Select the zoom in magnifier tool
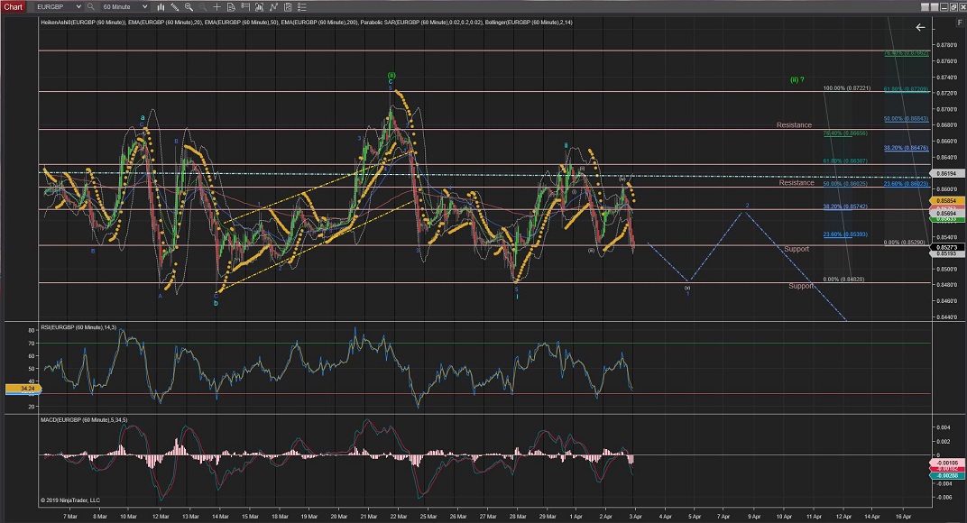 (189, 7)
